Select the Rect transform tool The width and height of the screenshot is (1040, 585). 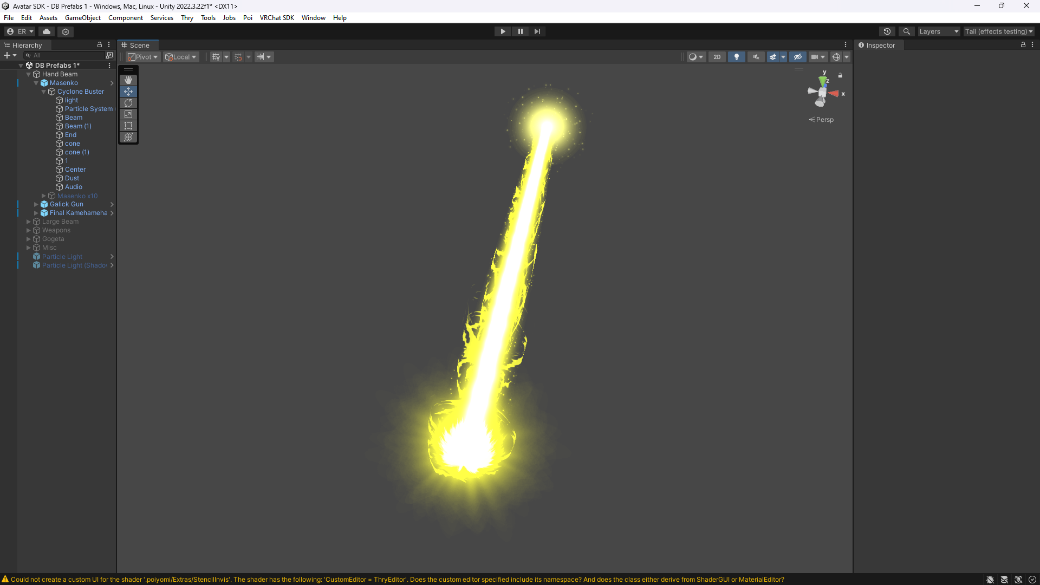point(128,126)
